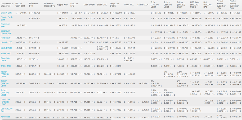Open the Dogecoin DOGE row link
Viewport: 242px width, 120px height.
(x=5, y=59)
